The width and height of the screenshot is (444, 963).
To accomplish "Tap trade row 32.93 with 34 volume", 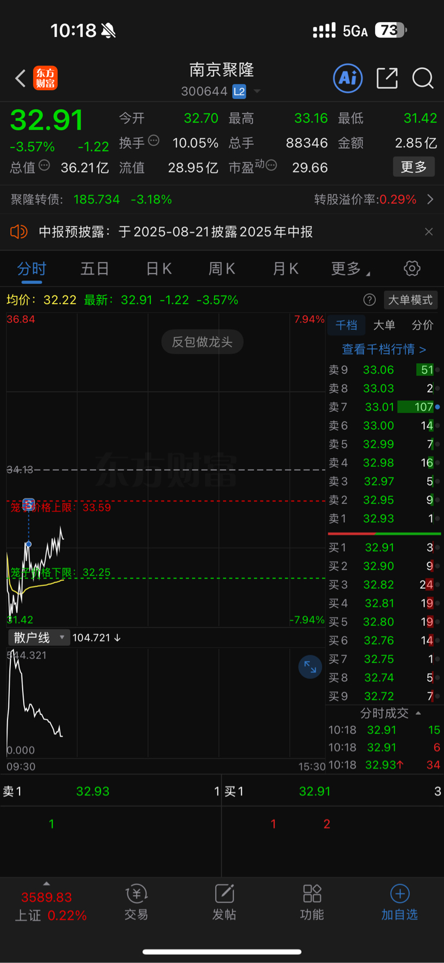I will [x=384, y=765].
